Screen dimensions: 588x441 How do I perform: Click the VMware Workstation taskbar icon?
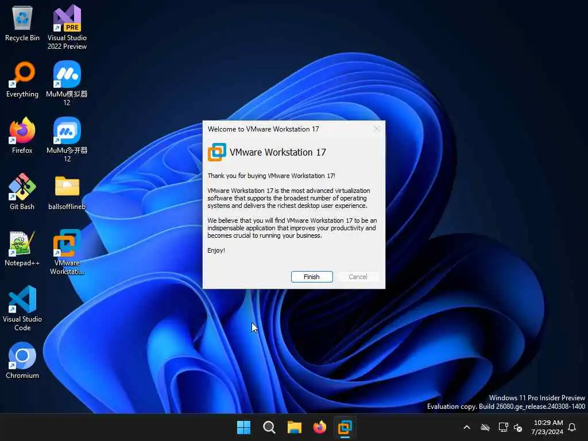(345, 427)
